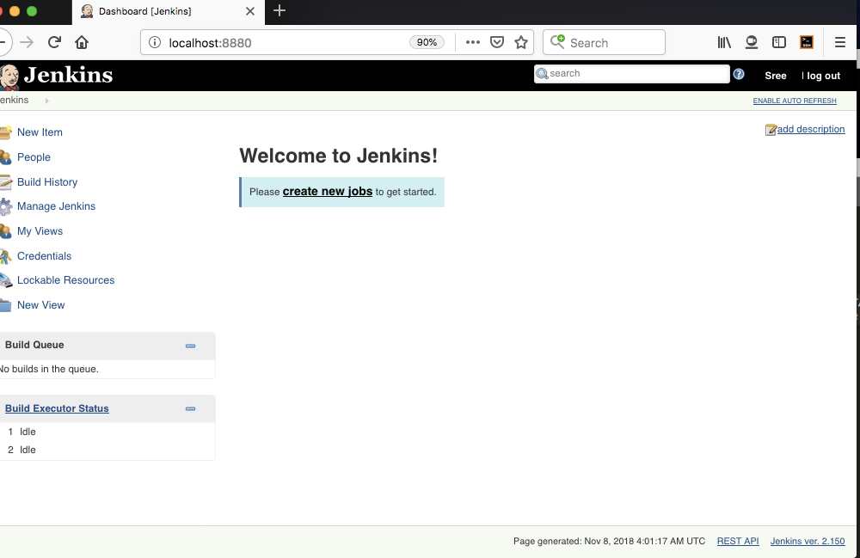Enable auto refresh link
The width and height of the screenshot is (860, 558).
click(x=794, y=101)
